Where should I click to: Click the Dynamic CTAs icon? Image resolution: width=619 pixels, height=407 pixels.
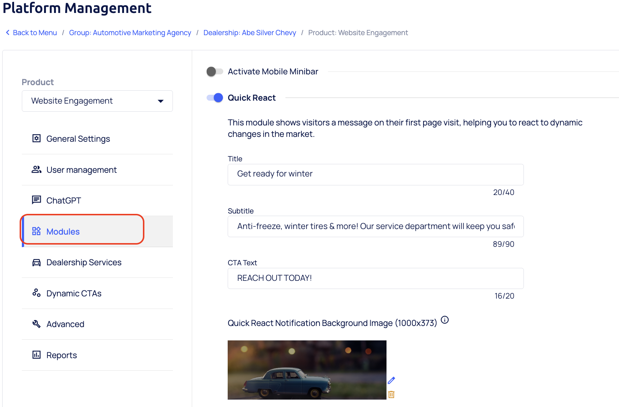(x=36, y=293)
